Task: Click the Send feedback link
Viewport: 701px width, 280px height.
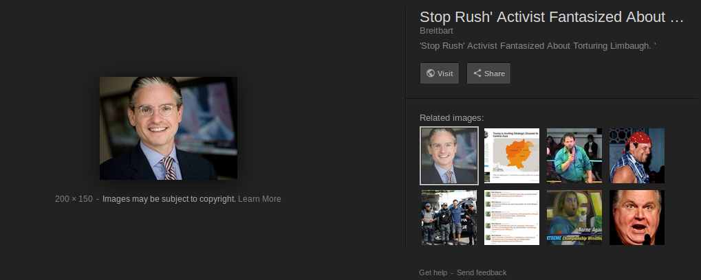Action: click(482, 272)
